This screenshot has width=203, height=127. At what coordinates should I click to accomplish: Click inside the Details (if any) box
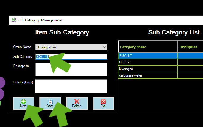pos(71,86)
